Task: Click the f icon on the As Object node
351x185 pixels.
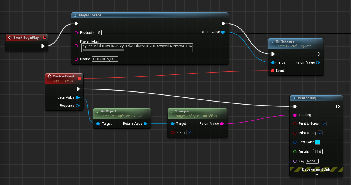Action: 98,111
